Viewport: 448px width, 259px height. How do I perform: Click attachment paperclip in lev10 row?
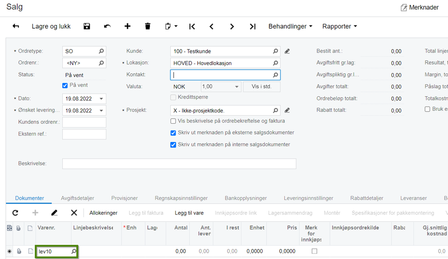[x=19, y=251]
